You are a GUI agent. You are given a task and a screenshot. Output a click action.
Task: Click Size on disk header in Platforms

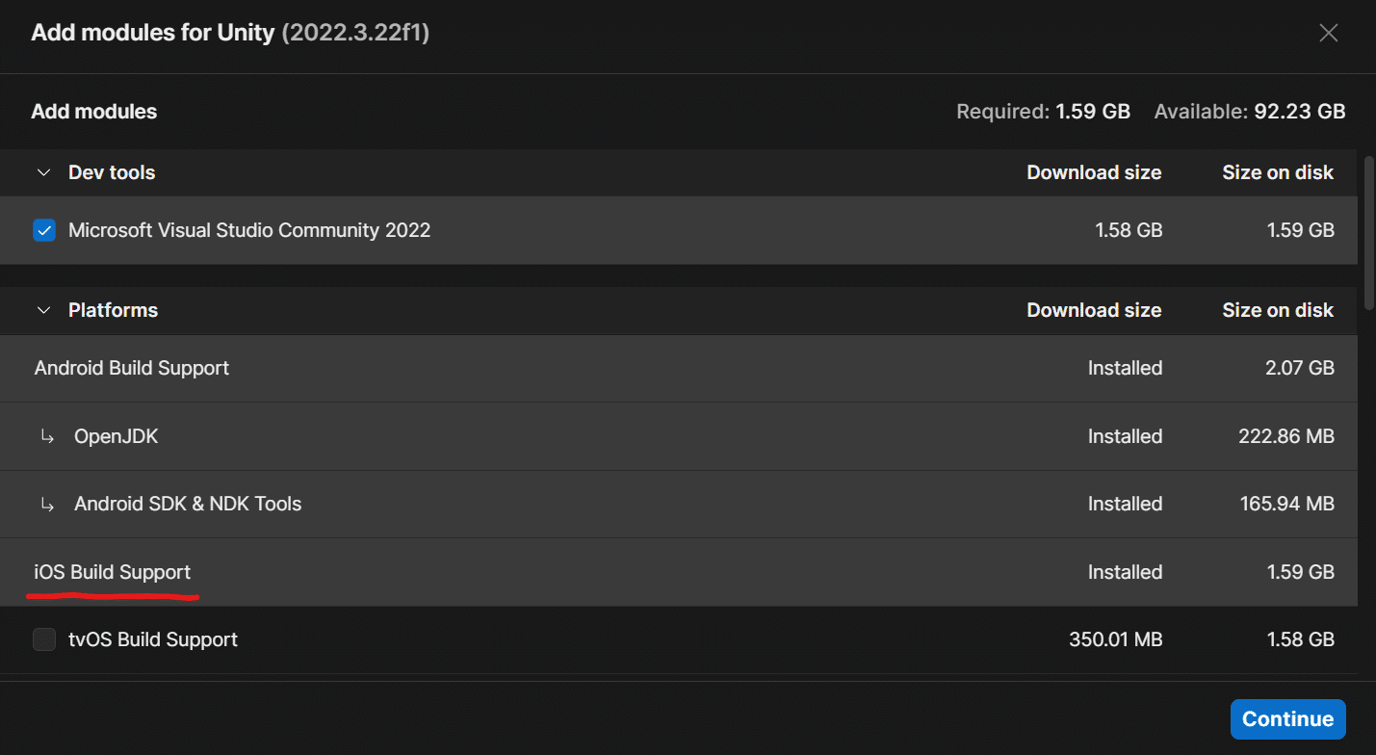[1278, 310]
